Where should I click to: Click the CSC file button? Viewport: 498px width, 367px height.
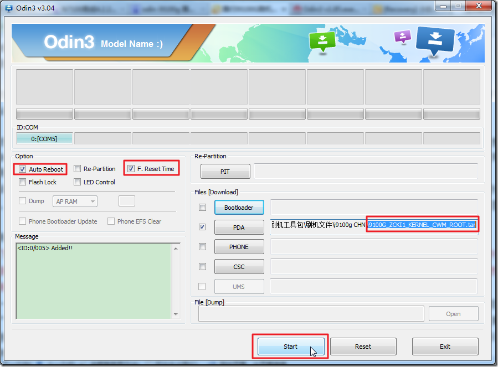point(239,267)
